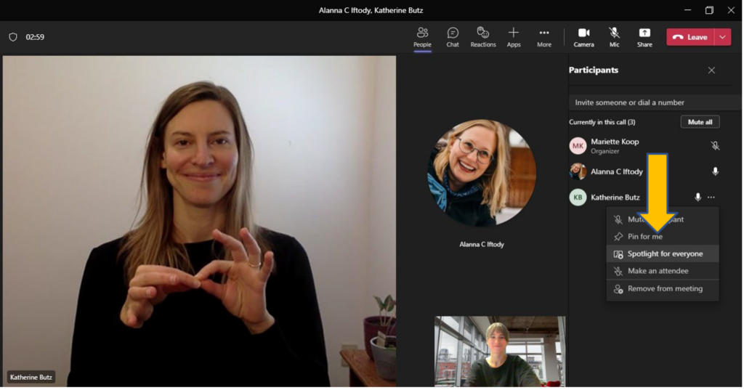Open the Reactions menu
This screenshot has width=744, height=390.
click(482, 37)
